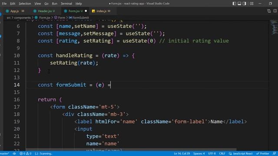
Task: Open the Form.jsx breadcrumb segment
Action: click(x=43, y=18)
